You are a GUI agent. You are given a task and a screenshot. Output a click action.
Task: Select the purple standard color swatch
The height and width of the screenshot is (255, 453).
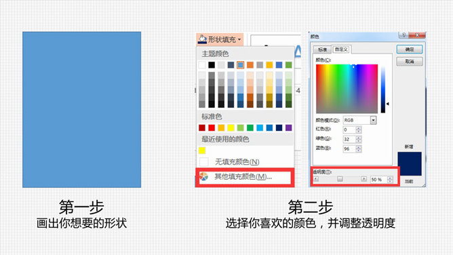pos(289,127)
